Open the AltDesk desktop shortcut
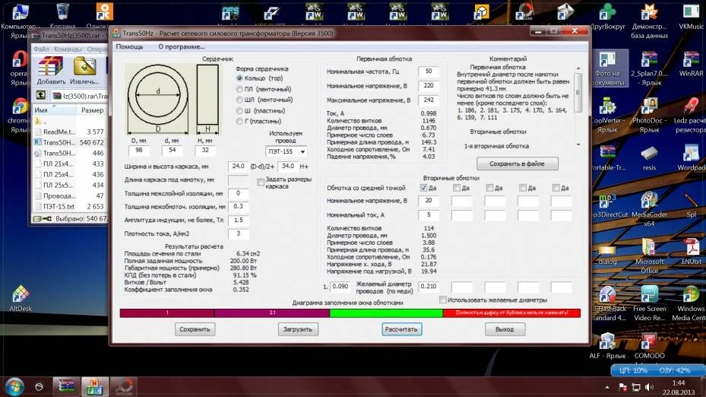The width and height of the screenshot is (706, 397). [21, 299]
